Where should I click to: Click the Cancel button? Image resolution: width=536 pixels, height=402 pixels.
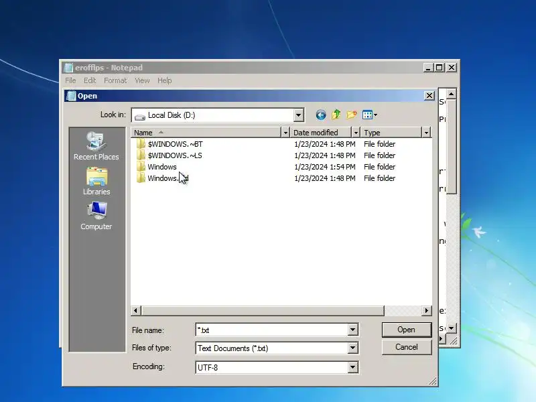click(407, 347)
